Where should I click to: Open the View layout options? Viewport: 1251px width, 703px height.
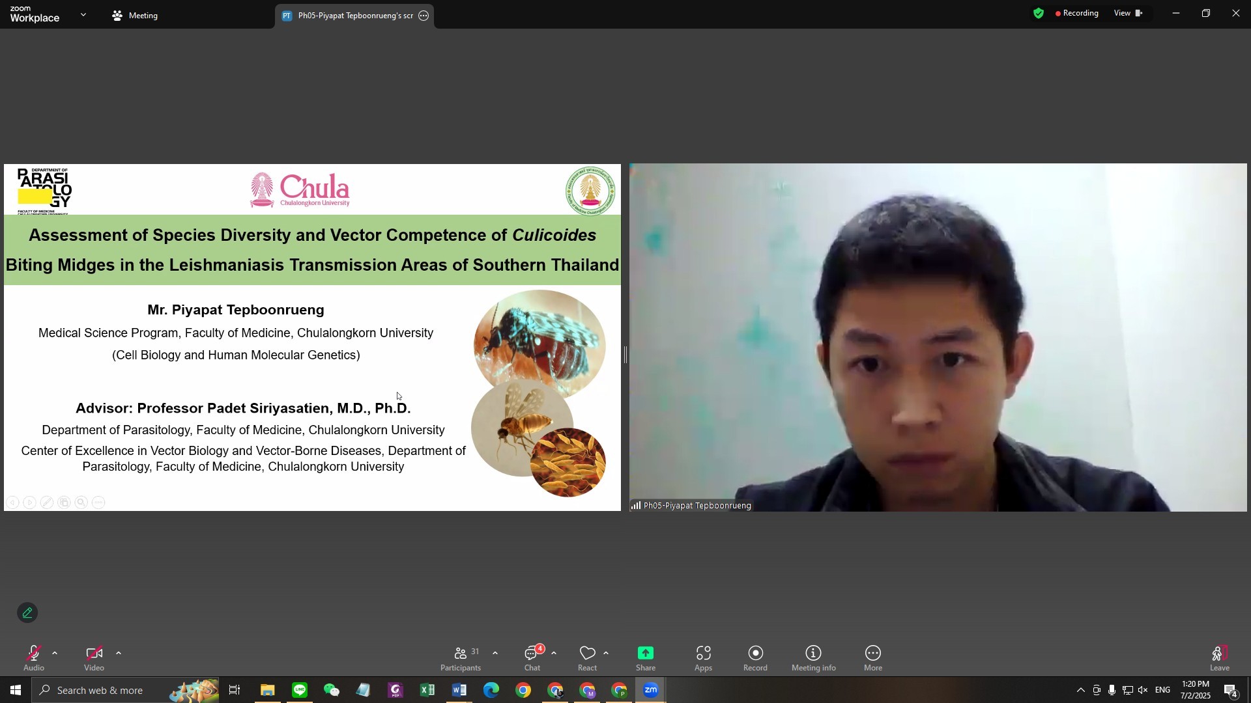[1128, 13]
